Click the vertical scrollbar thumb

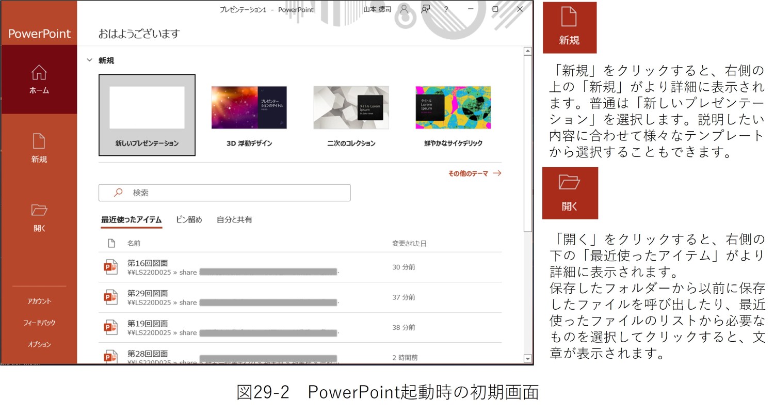pyautogui.click(x=527, y=144)
